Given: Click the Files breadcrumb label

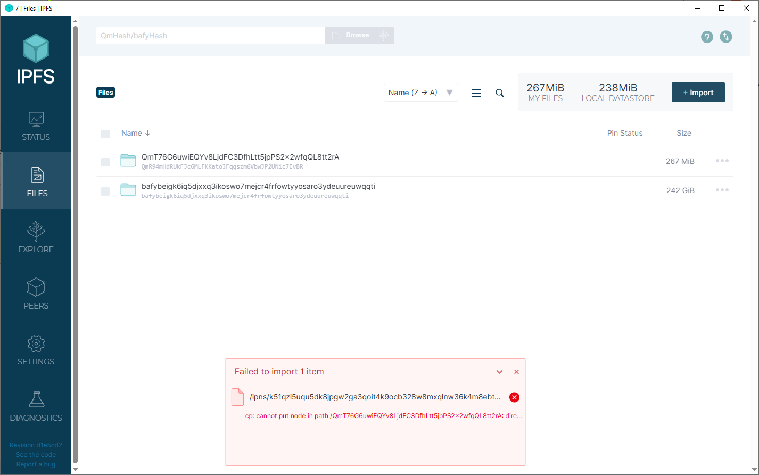Looking at the screenshot, I should 106,93.
